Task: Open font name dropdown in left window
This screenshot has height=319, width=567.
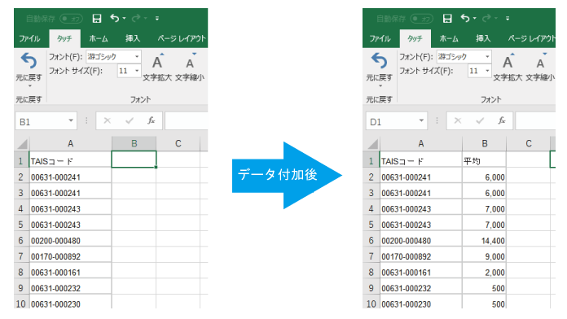Action: coord(137,57)
